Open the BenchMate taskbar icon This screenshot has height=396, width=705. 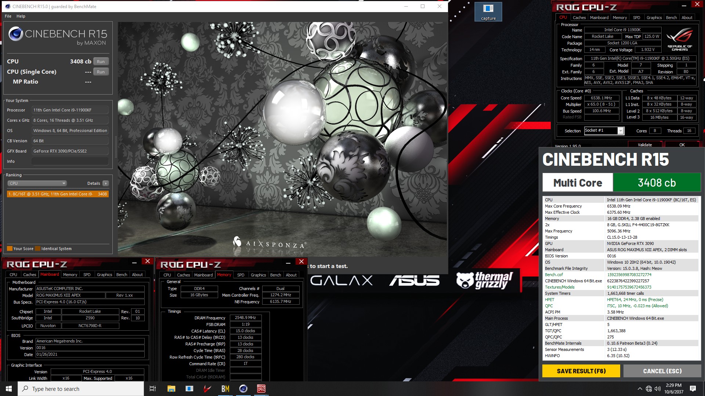pos(225,389)
